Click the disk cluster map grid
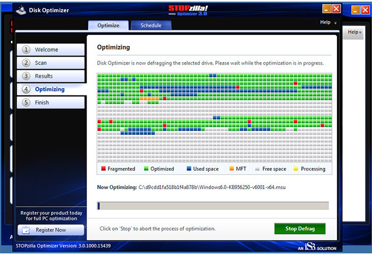Image resolution: width=372 pixels, height=255 pixels. [x=214, y=118]
